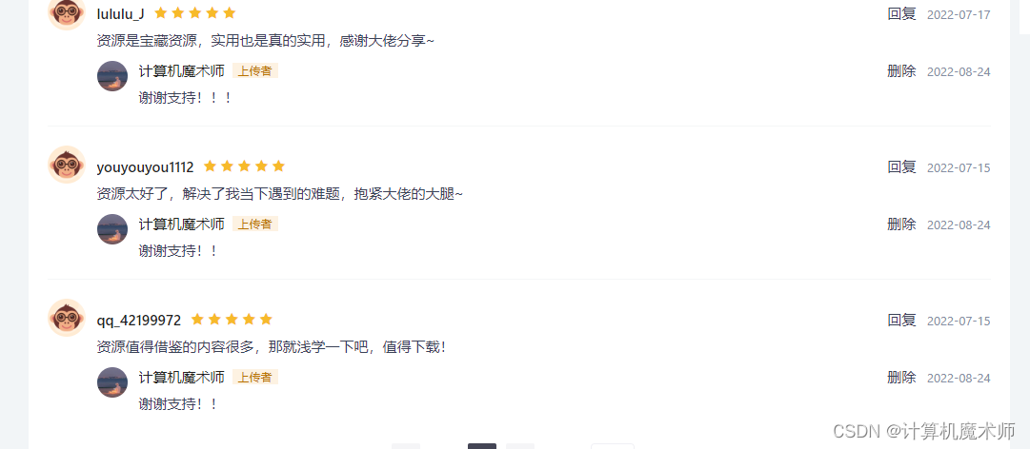
Task: Reply to lululu_J's comment
Action: click(x=901, y=13)
